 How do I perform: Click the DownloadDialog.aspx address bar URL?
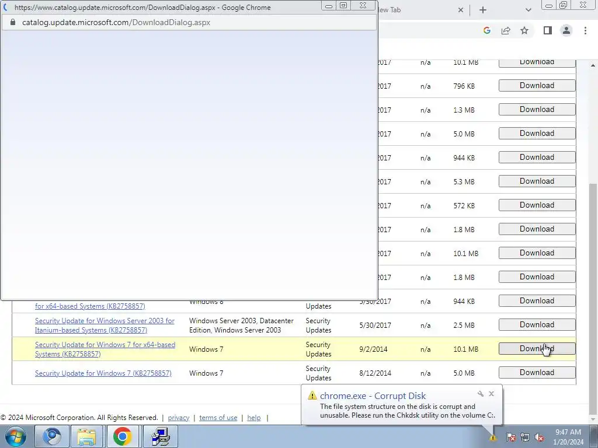click(116, 23)
